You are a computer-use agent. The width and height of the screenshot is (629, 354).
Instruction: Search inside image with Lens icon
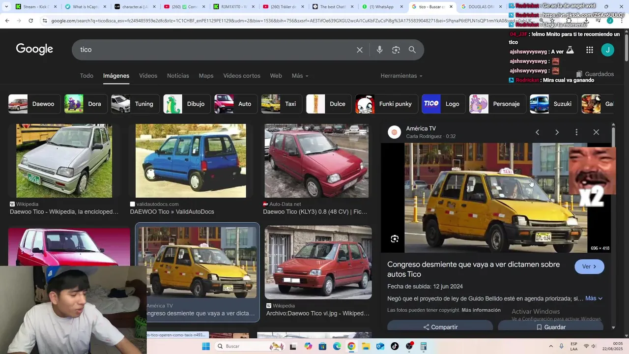pyautogui.click(x=395, y=239)
